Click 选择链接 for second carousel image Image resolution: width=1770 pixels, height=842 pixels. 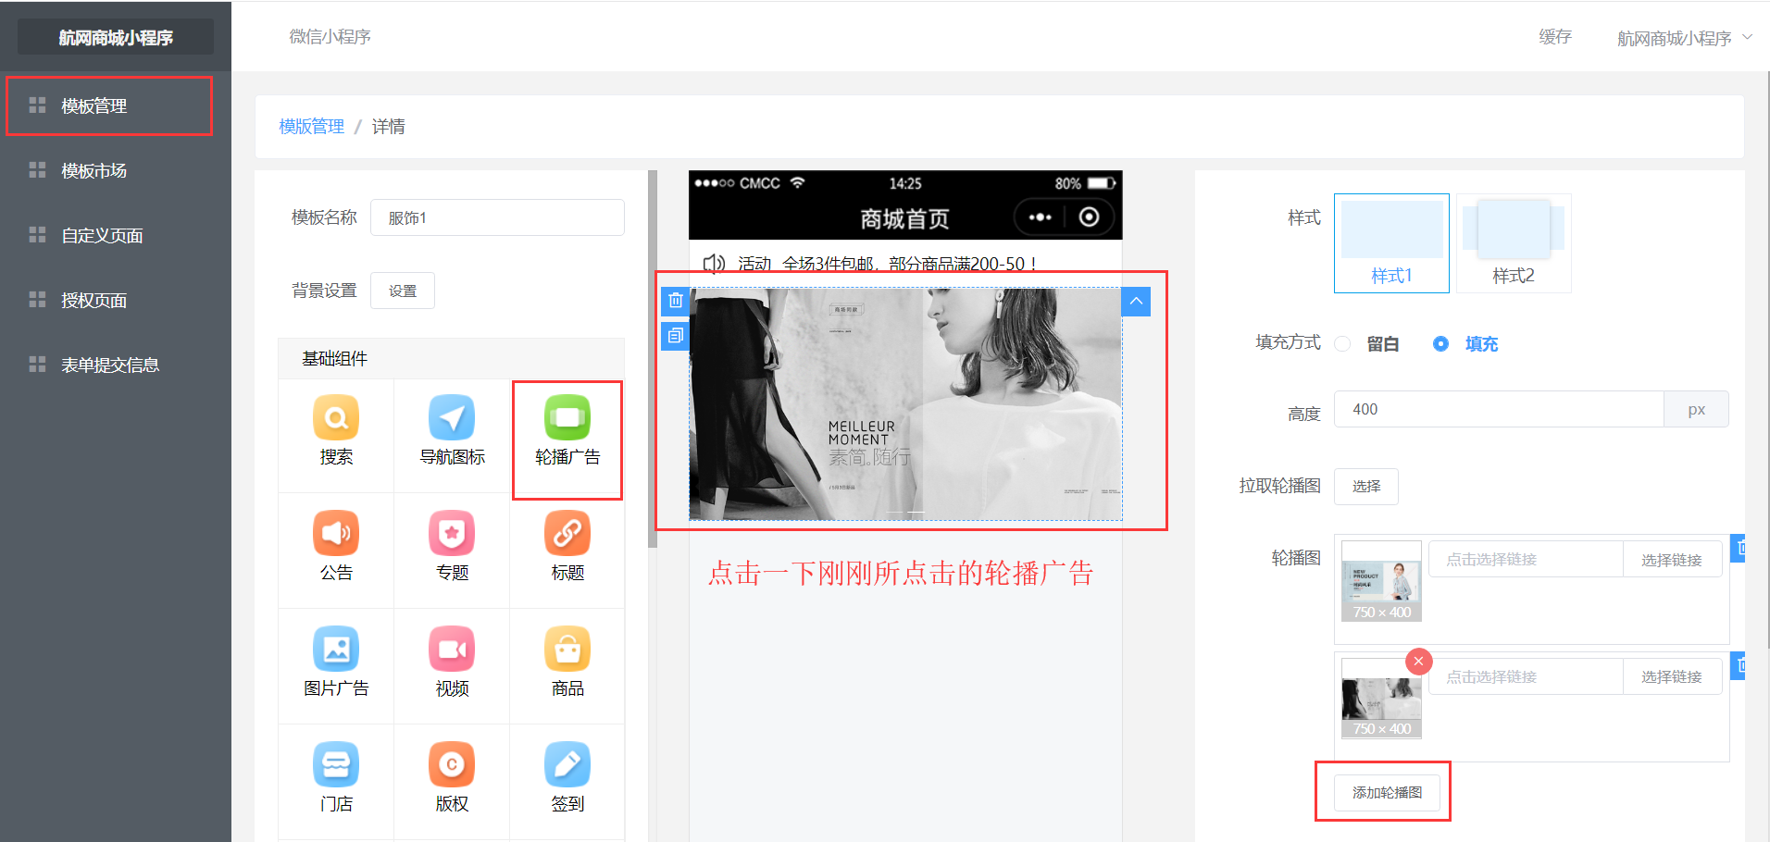1672,676
